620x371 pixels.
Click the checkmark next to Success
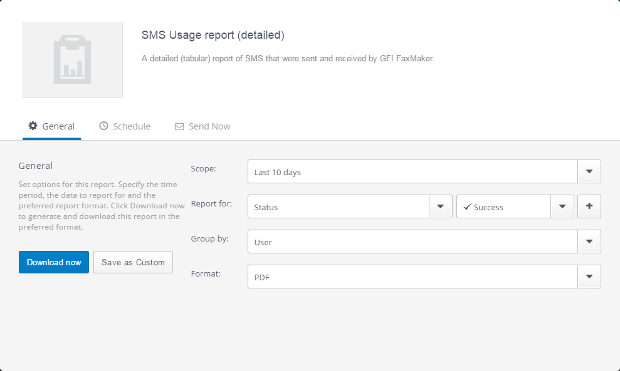click(x=468, y=207)
